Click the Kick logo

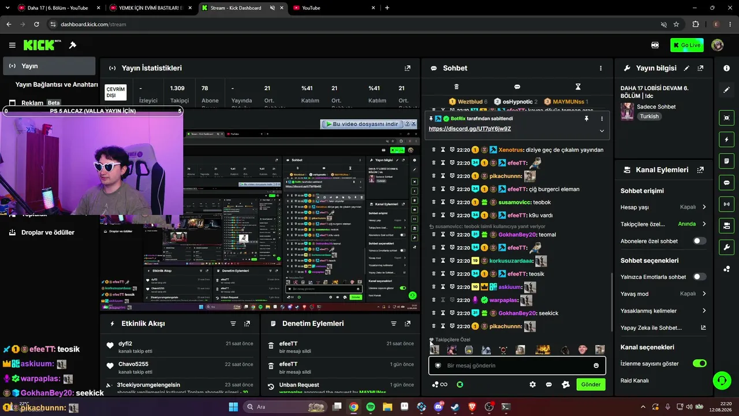42,45
